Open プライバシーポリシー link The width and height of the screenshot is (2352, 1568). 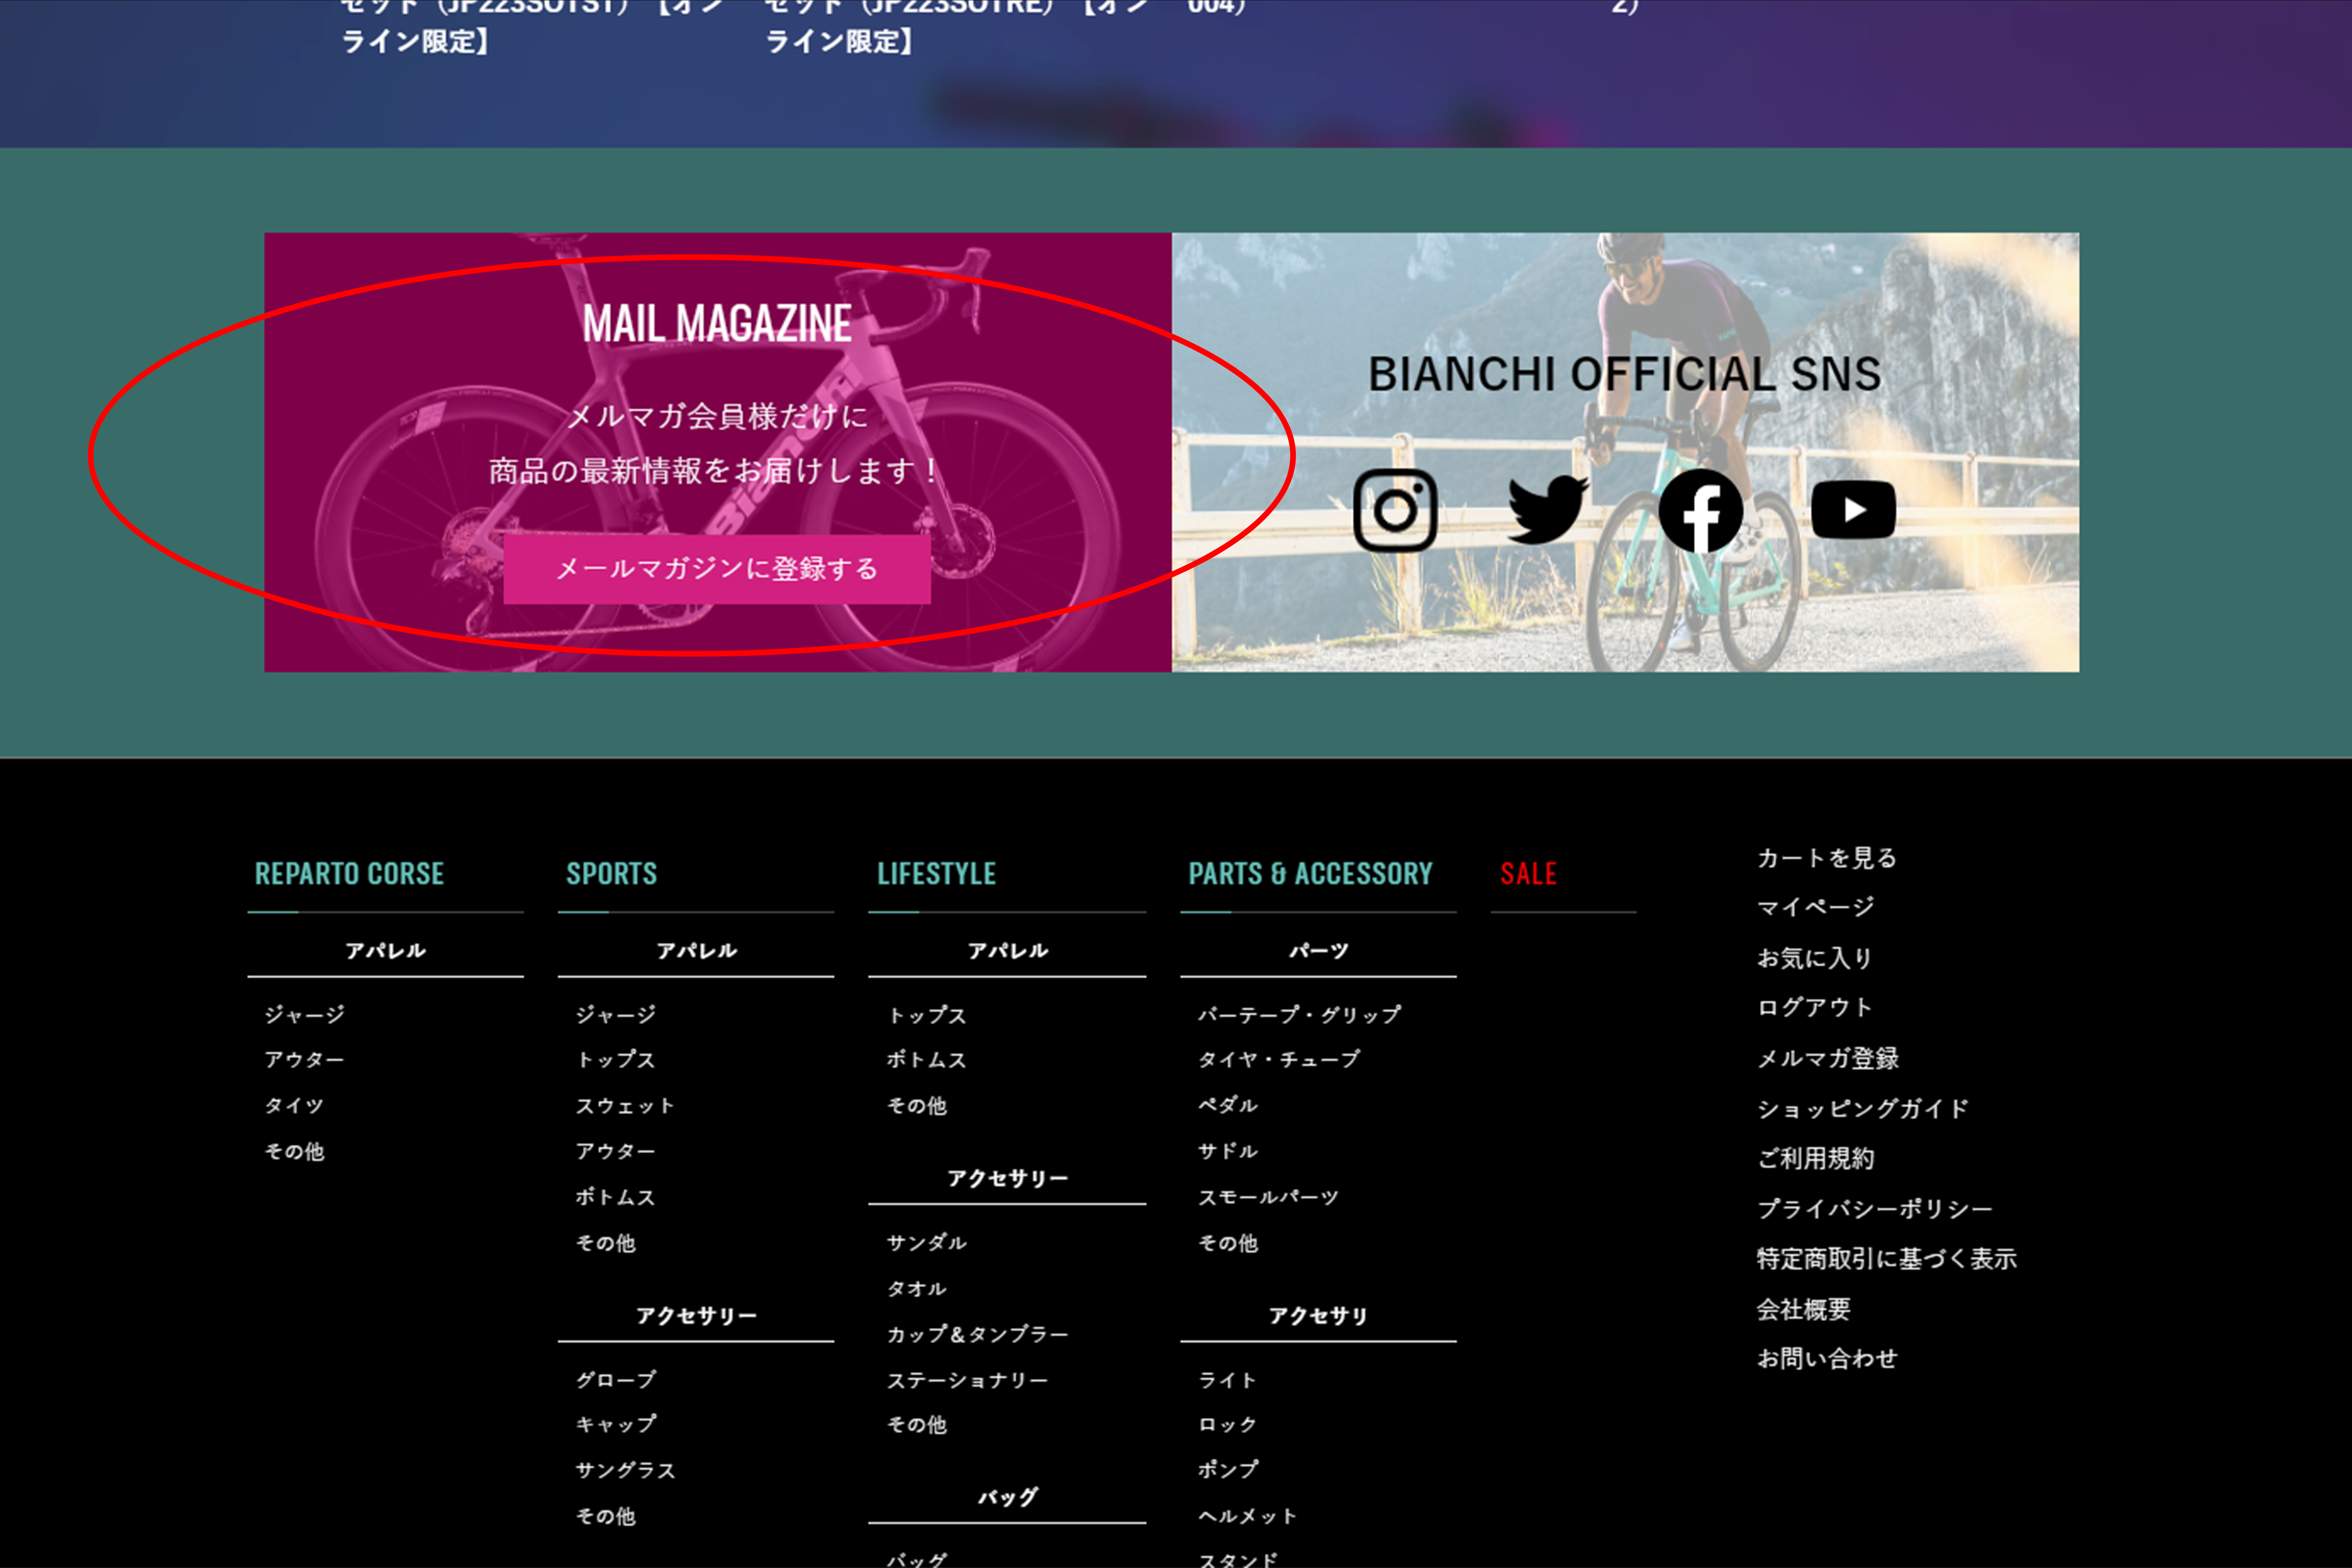(x=1875, y=1209)
